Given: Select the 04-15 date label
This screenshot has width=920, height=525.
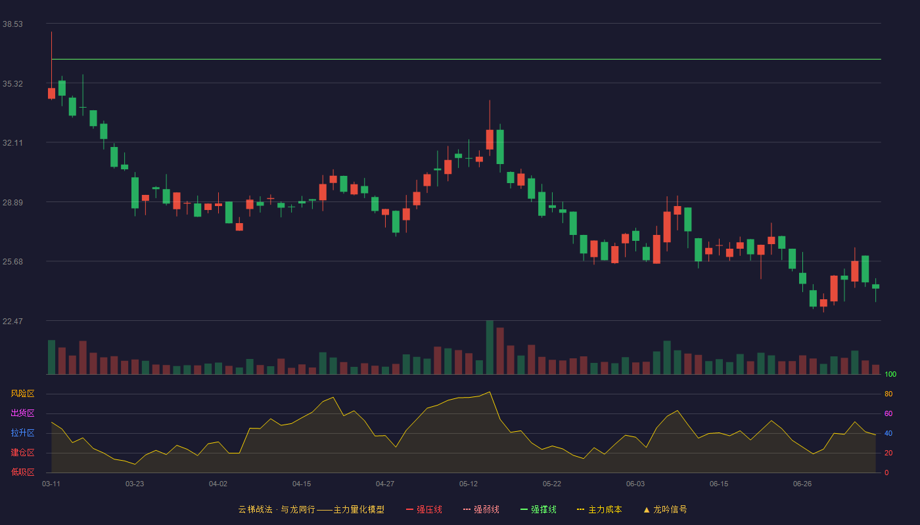Looking at the screenshot, I should click(x=302, y=484).
